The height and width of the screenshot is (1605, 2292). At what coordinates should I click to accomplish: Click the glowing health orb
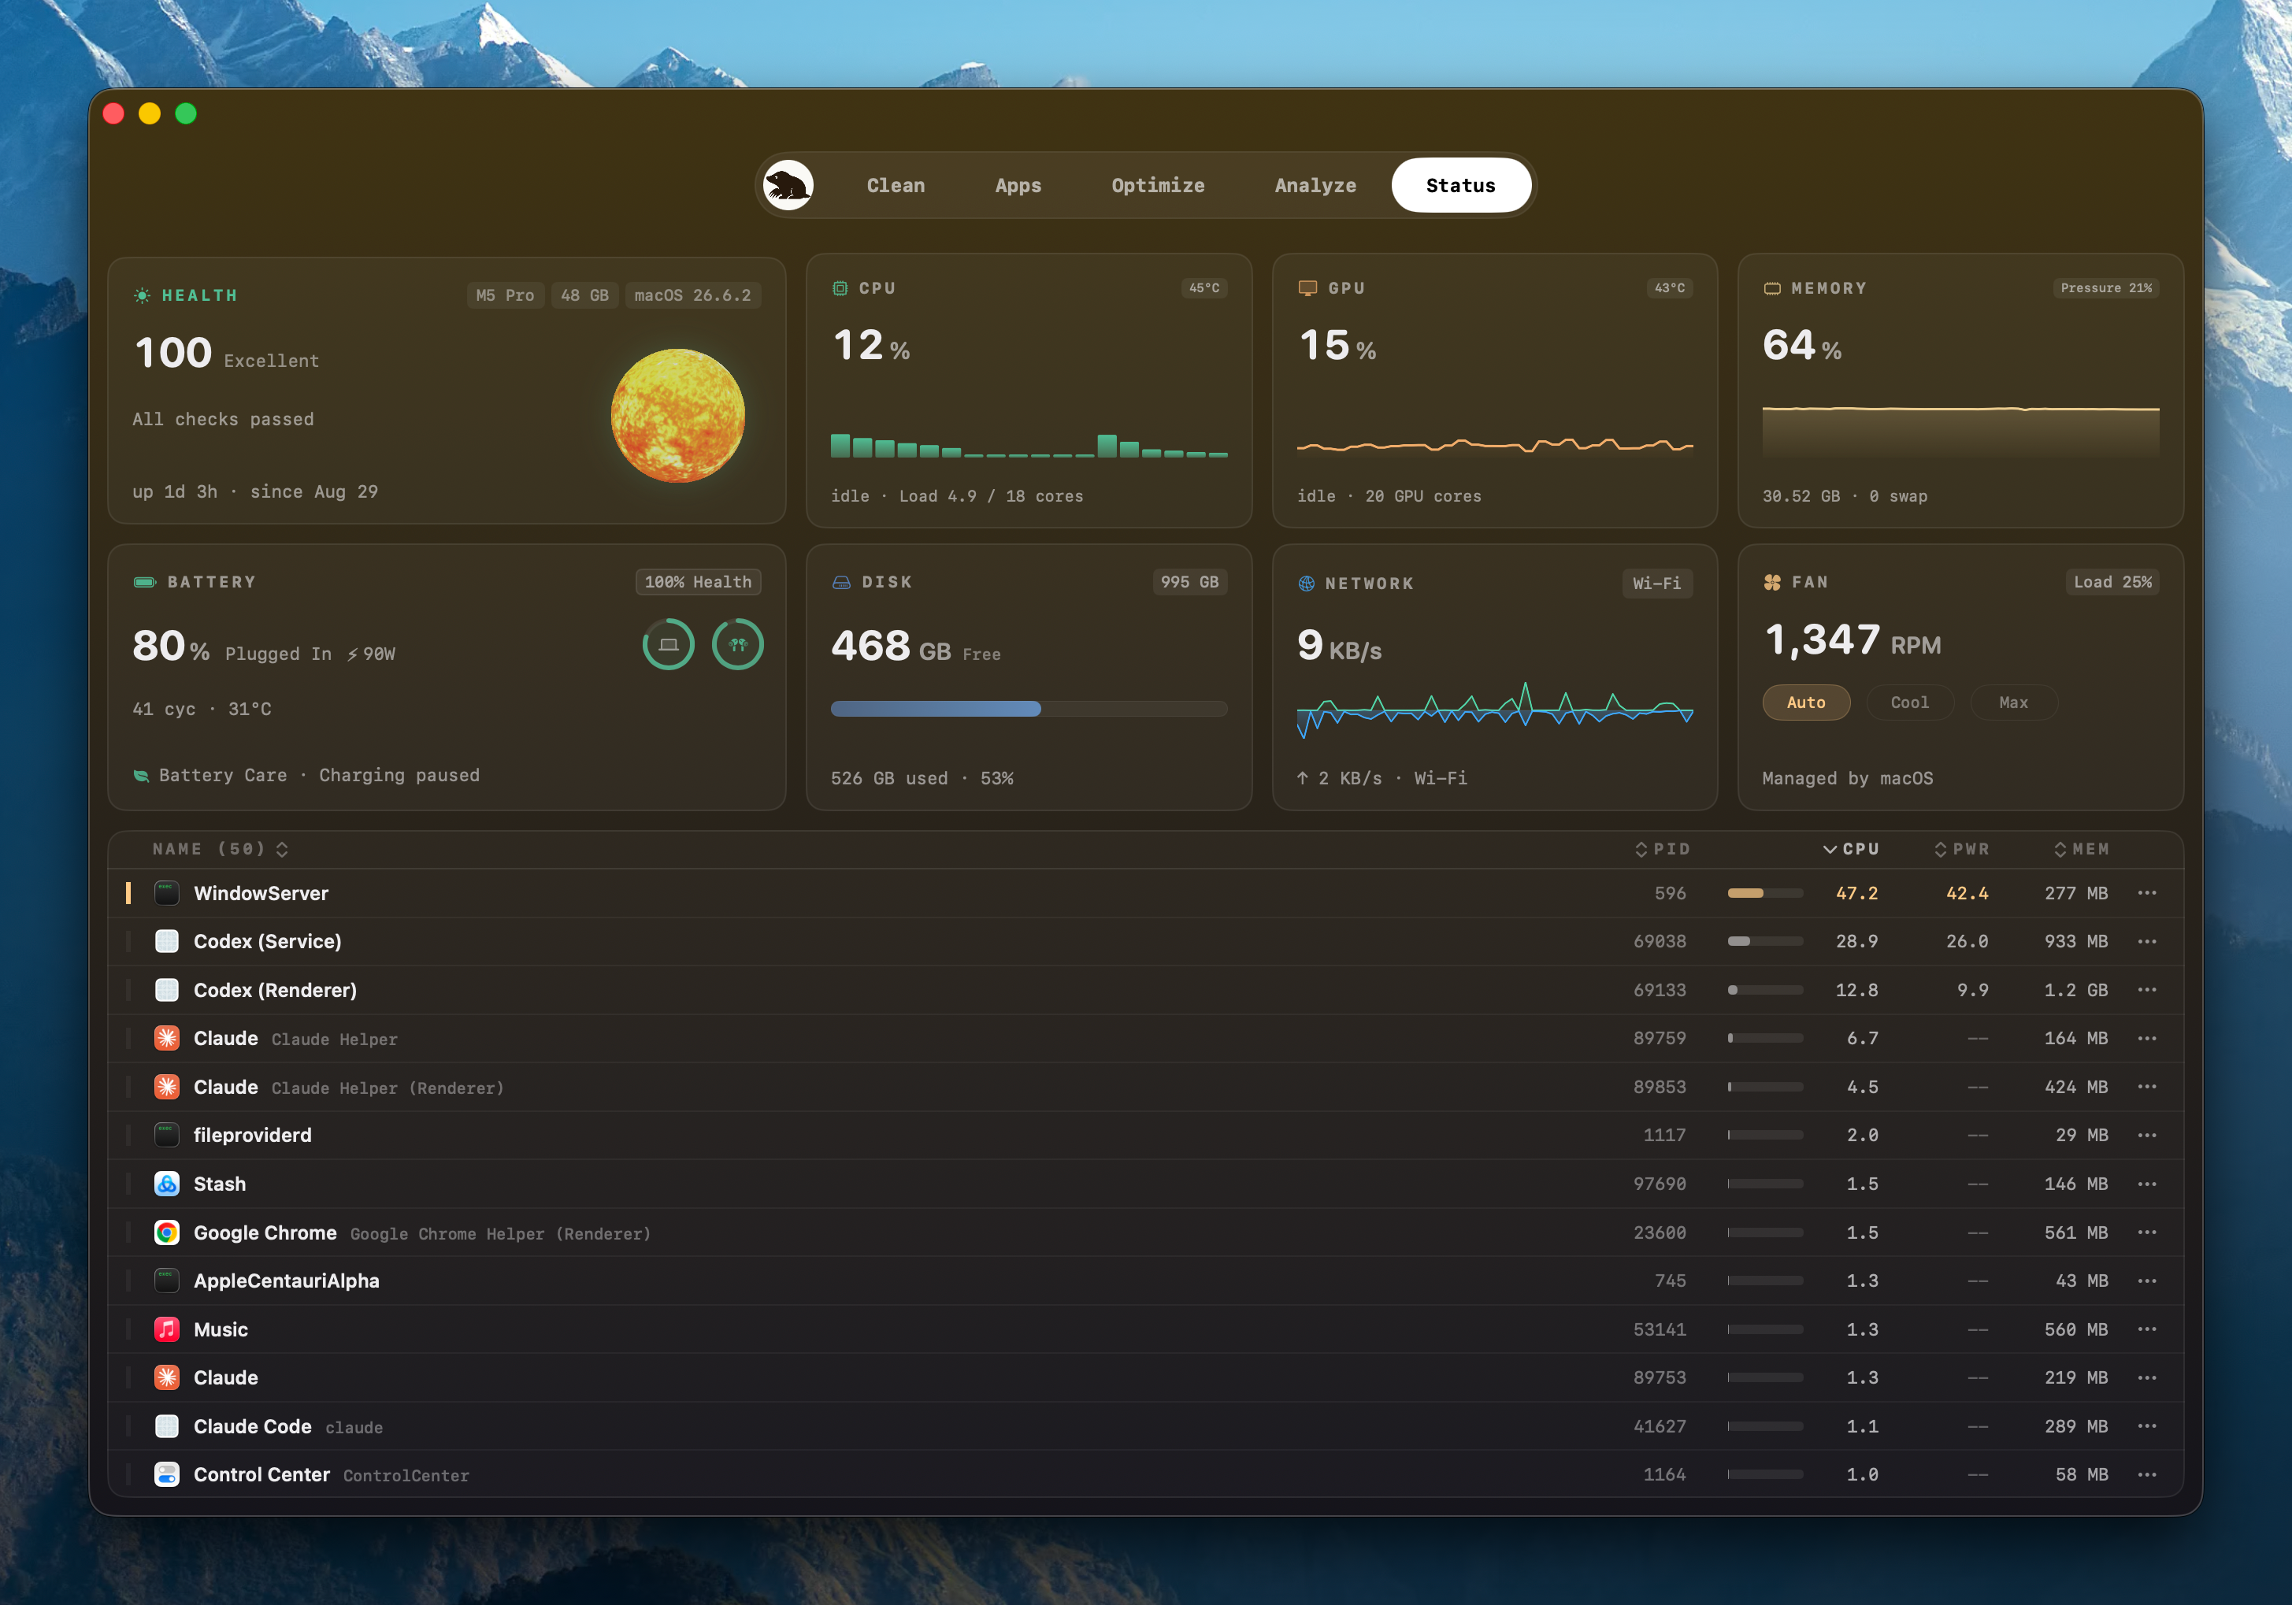pos(678,415)
